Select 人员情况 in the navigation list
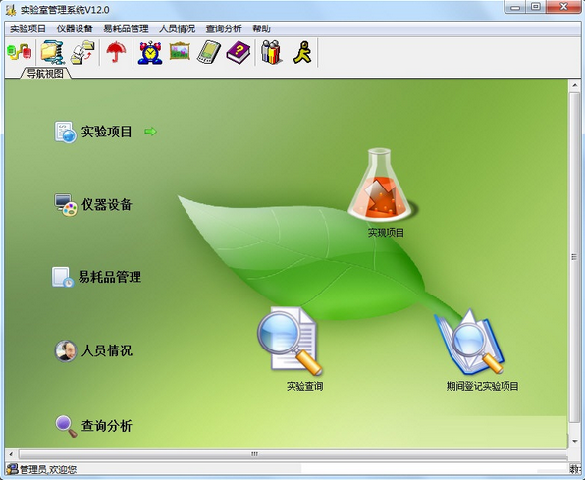The height and width of the screenshot is (483, 585). (x=107, y=350)
